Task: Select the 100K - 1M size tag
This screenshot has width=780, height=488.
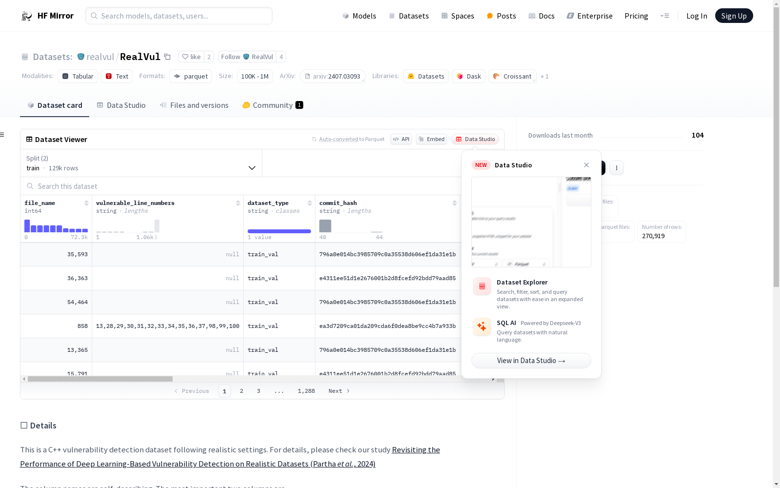Action: point(255,76)
